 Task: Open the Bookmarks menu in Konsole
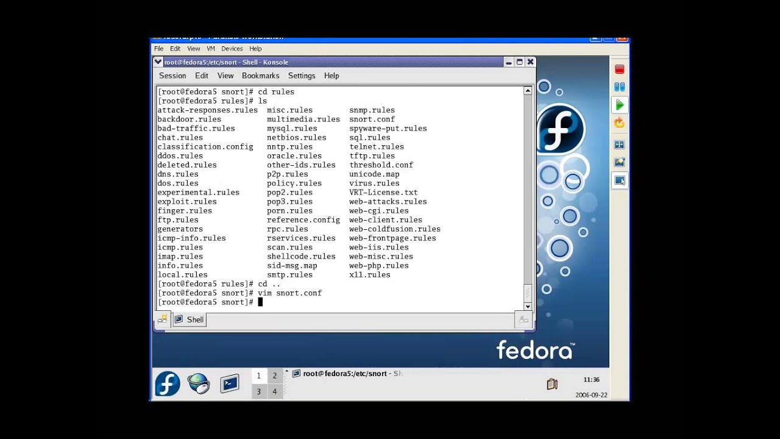[x=260, y=76]
